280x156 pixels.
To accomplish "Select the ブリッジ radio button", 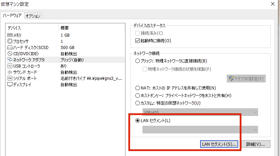I will [137, 61].
